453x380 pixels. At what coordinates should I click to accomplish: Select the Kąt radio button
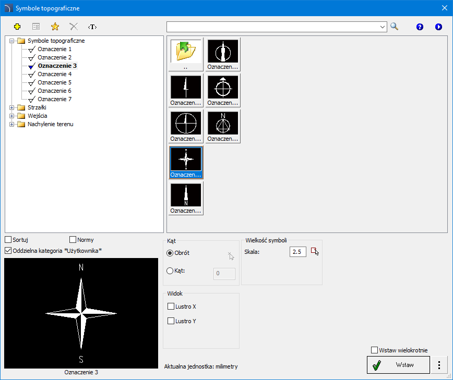[x=170, y=271]
